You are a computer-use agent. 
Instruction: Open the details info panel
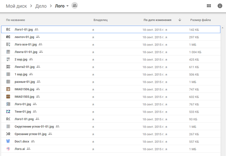[220, 6]
